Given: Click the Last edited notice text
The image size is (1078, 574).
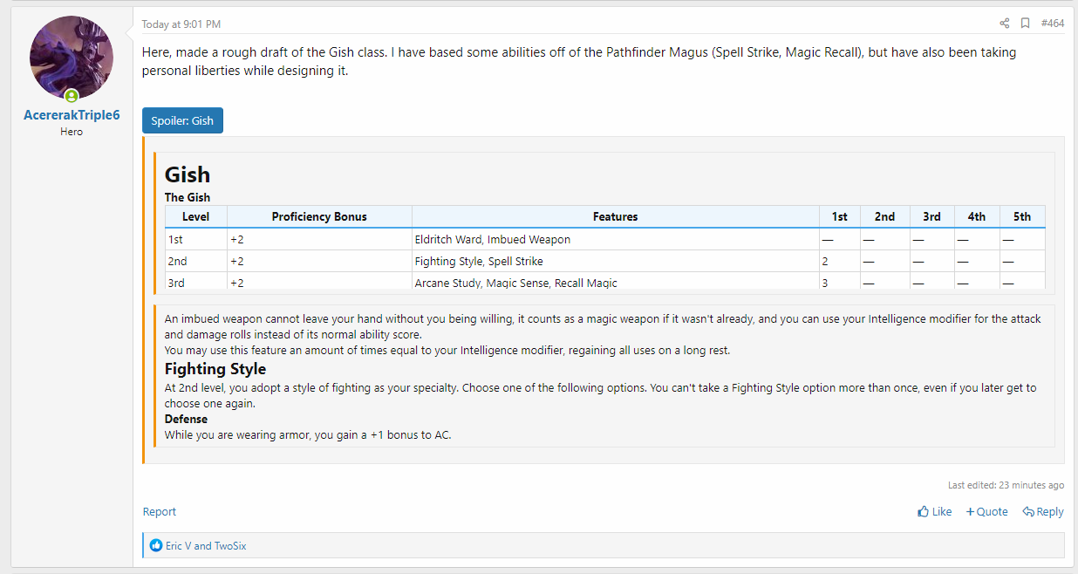Looking at the screenshot, I should coord(1006,485).
